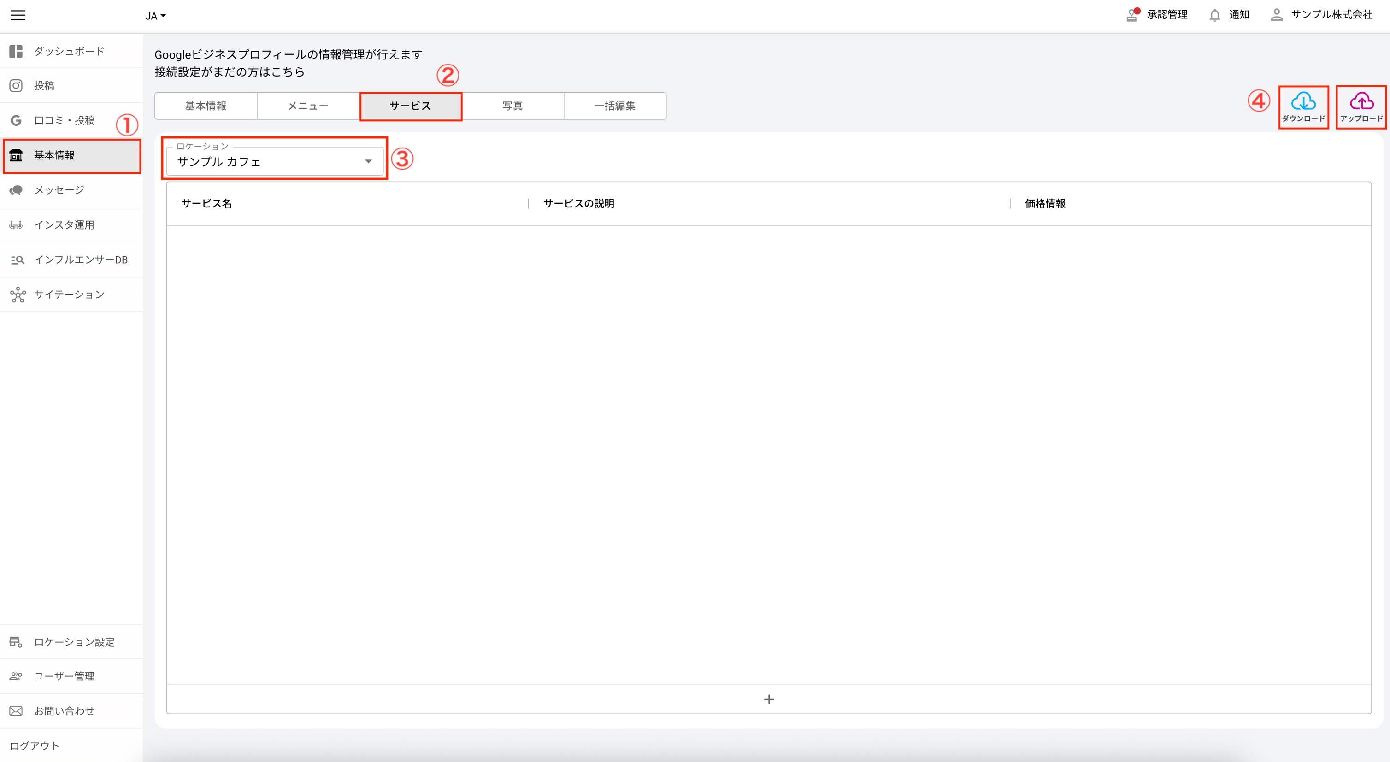Open the approval management stamp icon
1390x762 pixels.
[x=1131, y=15]
